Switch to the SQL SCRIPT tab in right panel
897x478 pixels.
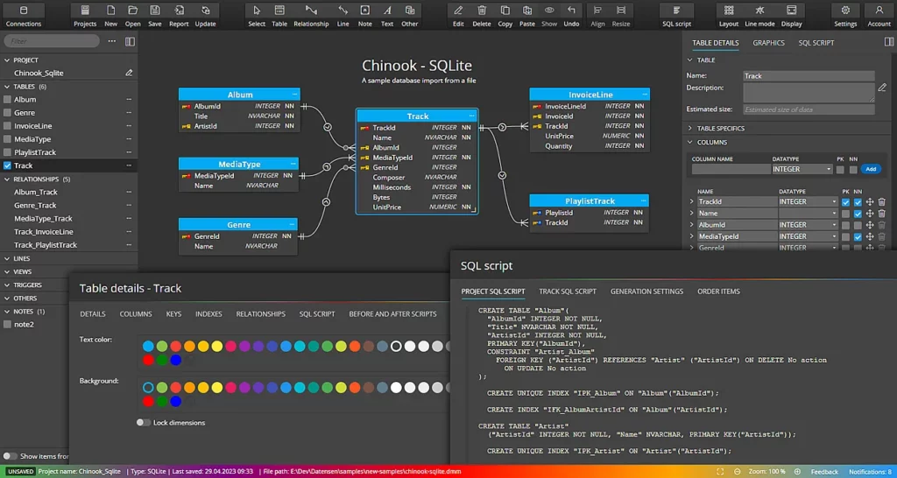[816, 43]
